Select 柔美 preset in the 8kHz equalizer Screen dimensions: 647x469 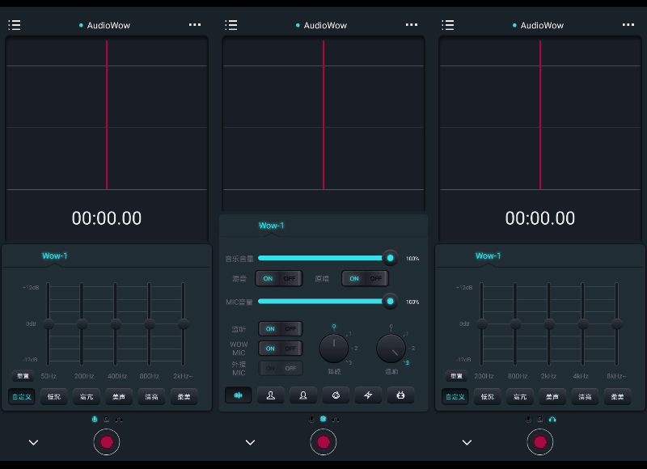pyautogui.click(x=617, y=396)
